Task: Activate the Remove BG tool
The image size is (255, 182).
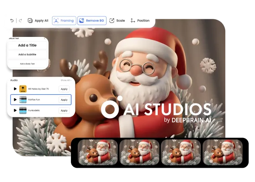Action: [92, 21]
